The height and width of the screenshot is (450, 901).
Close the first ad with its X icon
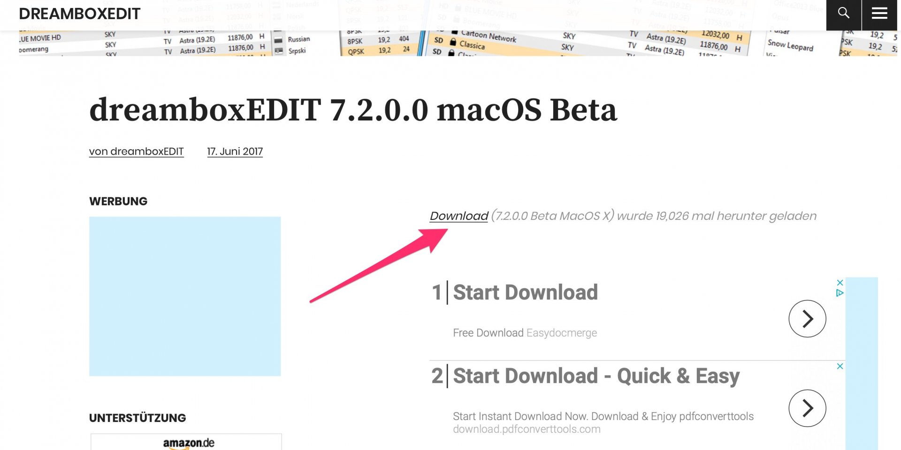click(x=840, y=283)
